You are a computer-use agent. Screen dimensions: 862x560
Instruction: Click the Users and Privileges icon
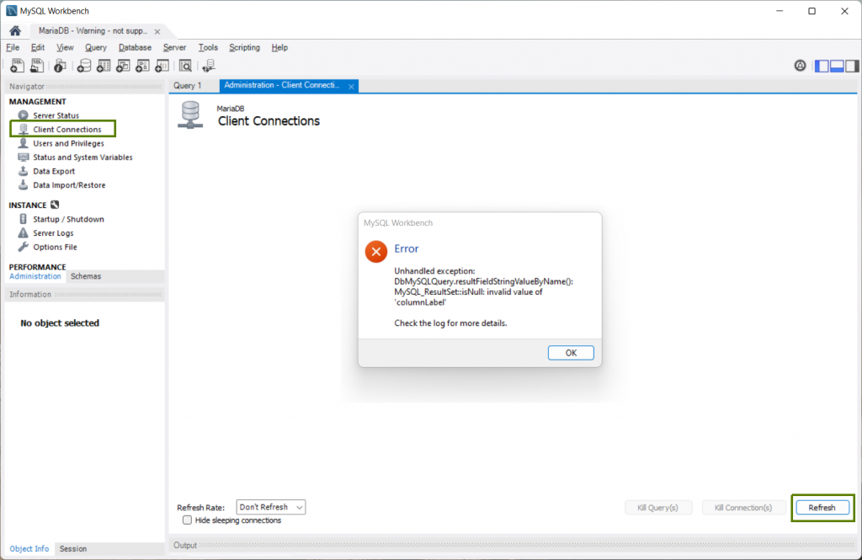[23, 143]
